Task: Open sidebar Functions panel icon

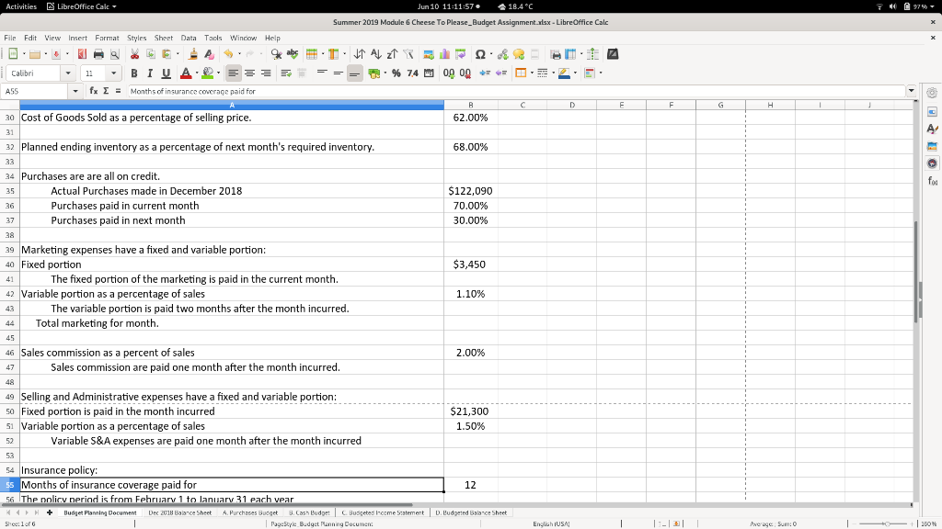Action: click(932, 181)
